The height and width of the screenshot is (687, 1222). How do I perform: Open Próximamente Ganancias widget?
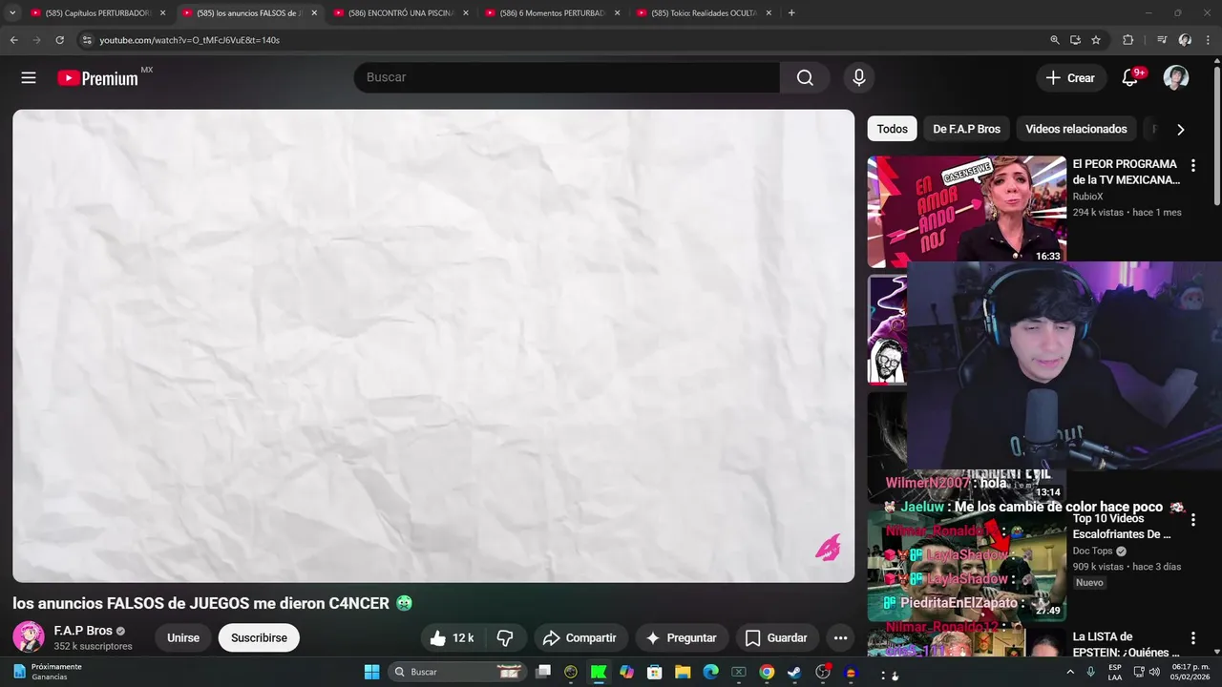pyautogui.click(x=48, y=672)
